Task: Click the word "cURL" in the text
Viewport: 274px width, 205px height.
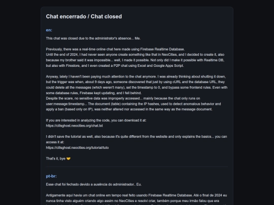Action: tap(177, 82)
